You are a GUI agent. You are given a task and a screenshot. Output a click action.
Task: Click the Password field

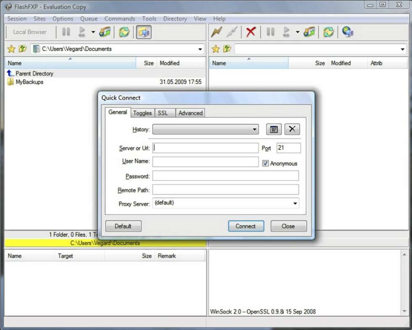point(225,176)
